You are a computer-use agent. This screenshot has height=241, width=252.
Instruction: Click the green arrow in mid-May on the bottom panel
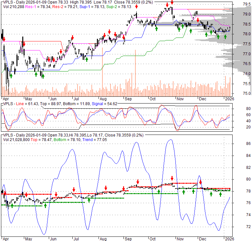click(45, 205)
